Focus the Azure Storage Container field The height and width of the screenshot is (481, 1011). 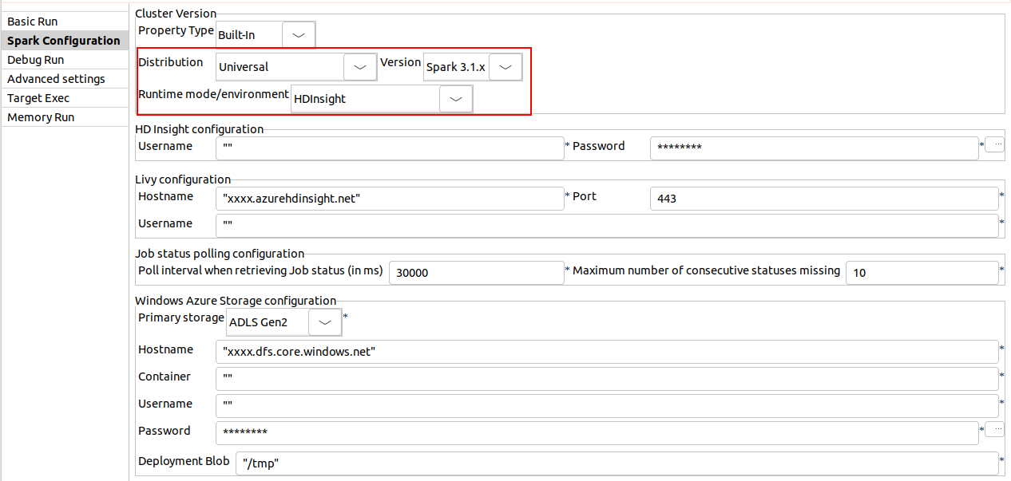606,379
